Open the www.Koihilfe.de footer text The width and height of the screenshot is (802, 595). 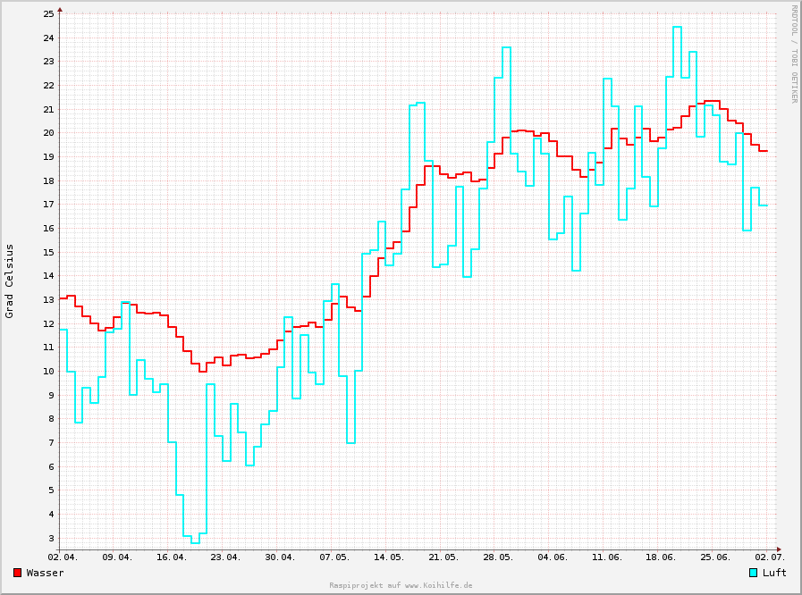[x=401, y=585]
